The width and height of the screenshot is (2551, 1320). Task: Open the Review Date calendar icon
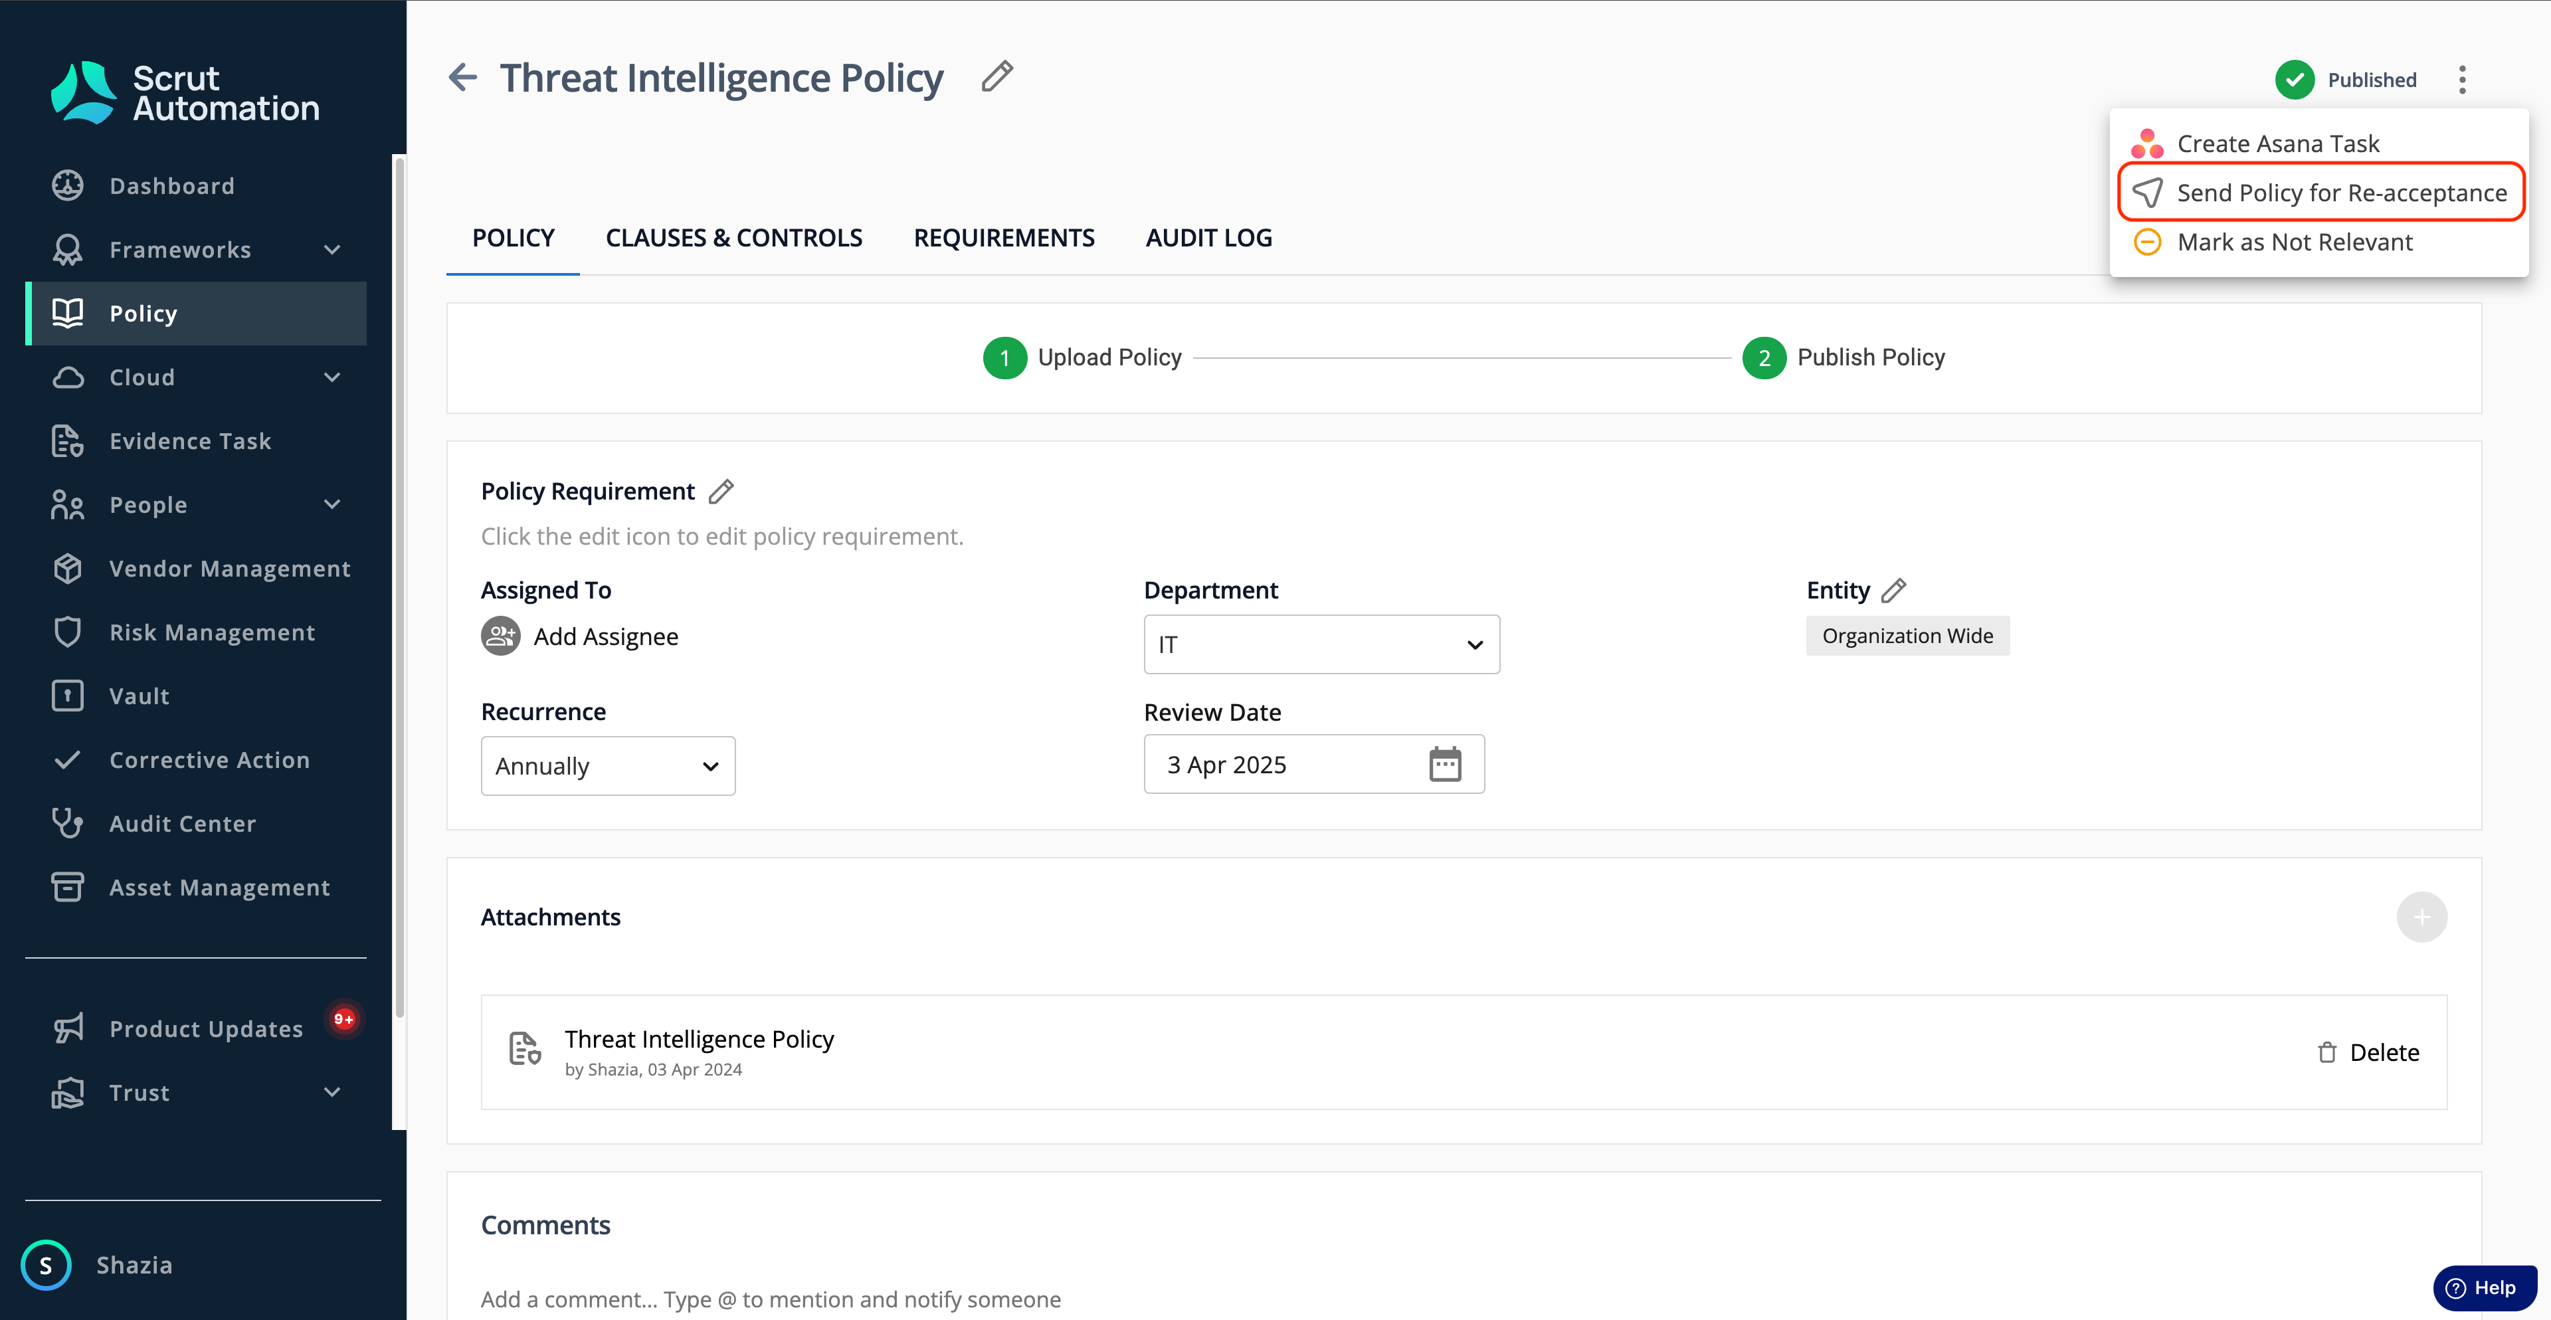tap(1445, 765)
